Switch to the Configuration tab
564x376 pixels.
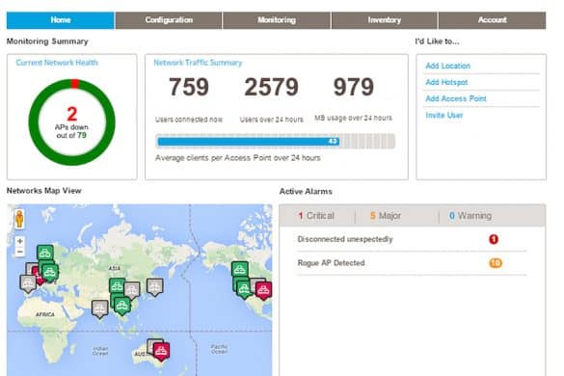point(169,20)
